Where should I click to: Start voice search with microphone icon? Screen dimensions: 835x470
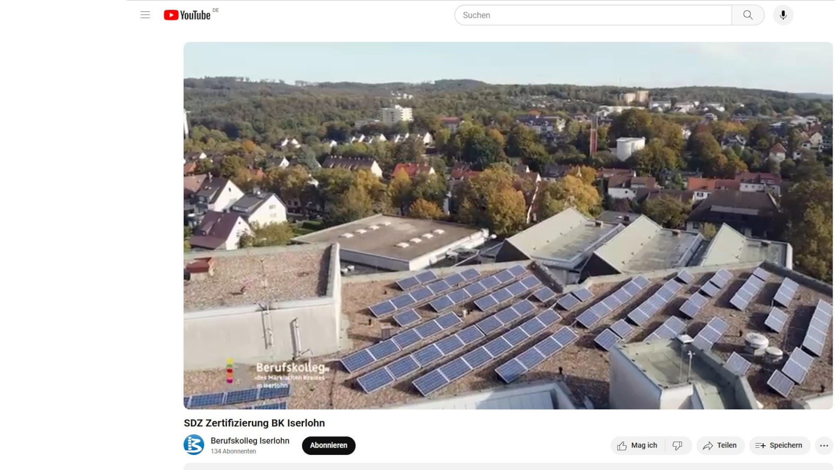coord(783,15)
